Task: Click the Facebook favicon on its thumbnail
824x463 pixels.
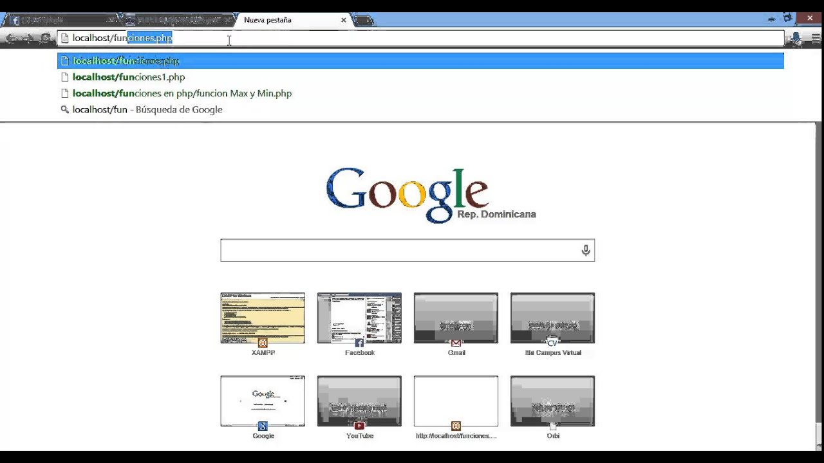Action: (359, 343)
